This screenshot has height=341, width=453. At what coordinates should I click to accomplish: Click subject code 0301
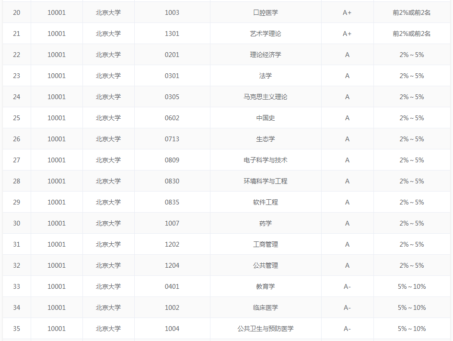[x=172, y=76]
